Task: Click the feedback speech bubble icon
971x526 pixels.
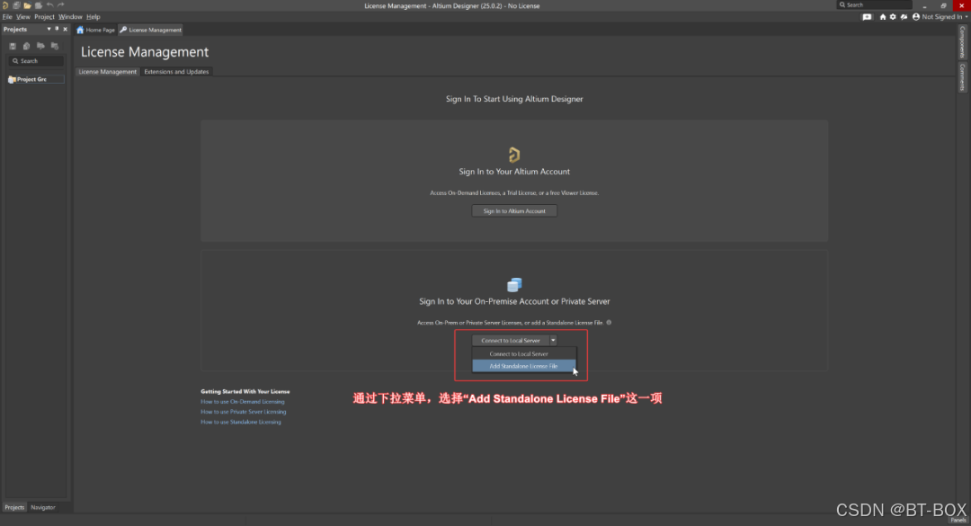Action: 867,17
